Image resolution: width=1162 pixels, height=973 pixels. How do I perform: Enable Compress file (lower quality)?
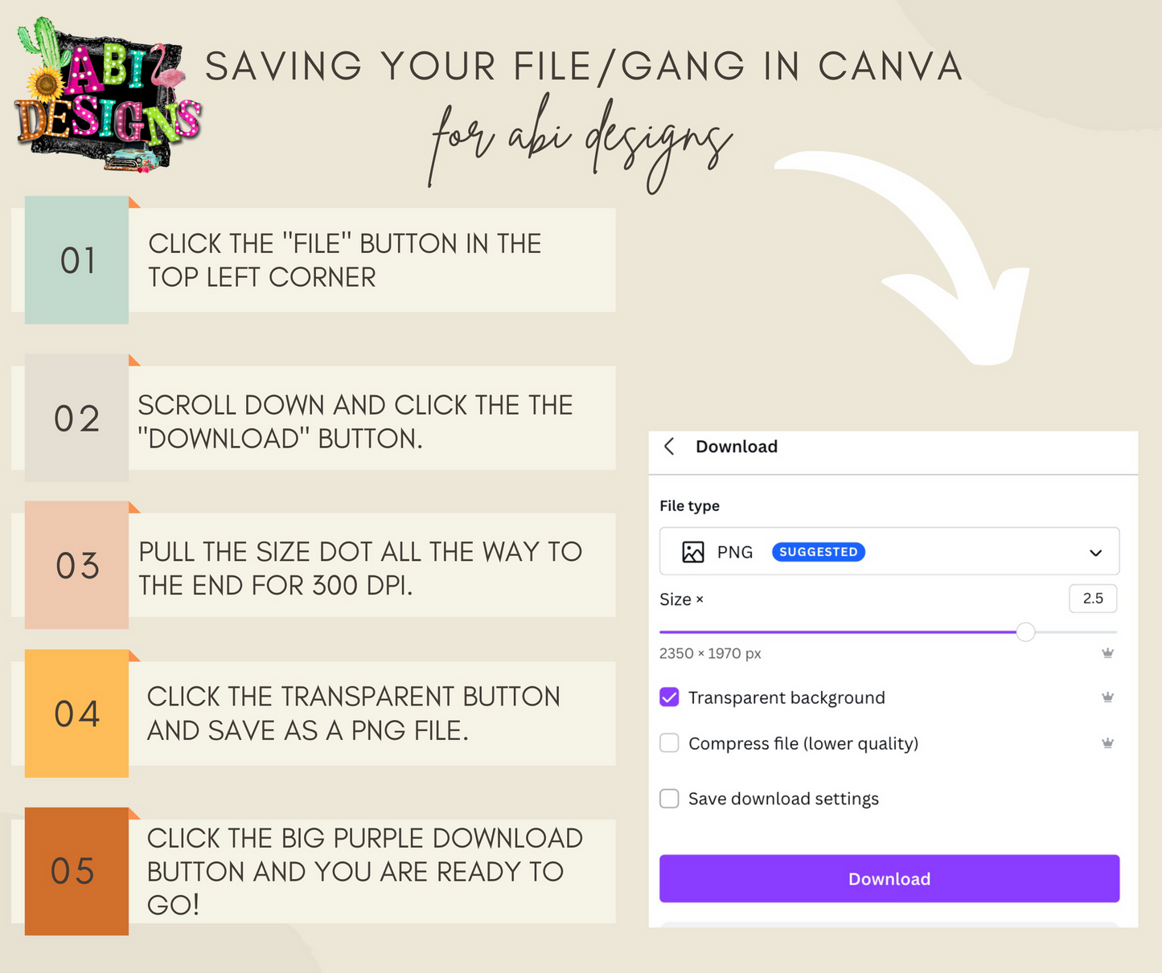(669, 743)
